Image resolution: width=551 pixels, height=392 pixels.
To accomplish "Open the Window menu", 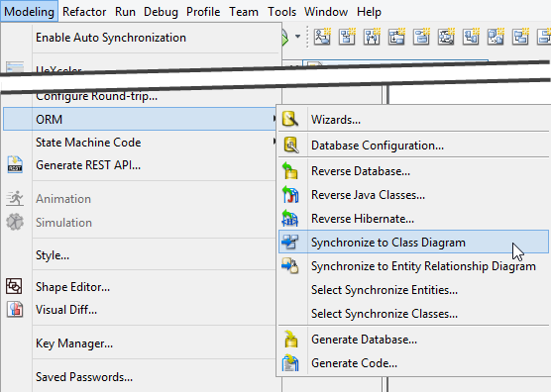I will (326, 12).
